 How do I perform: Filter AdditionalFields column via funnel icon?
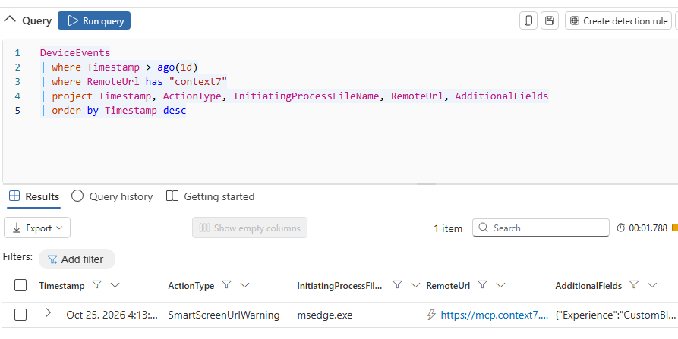click(634, 284)
